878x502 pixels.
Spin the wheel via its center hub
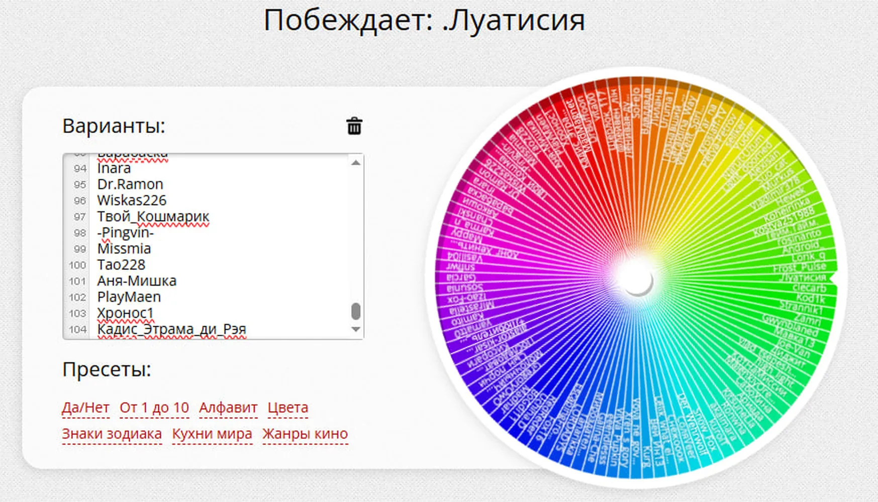[x=636, y=279]
